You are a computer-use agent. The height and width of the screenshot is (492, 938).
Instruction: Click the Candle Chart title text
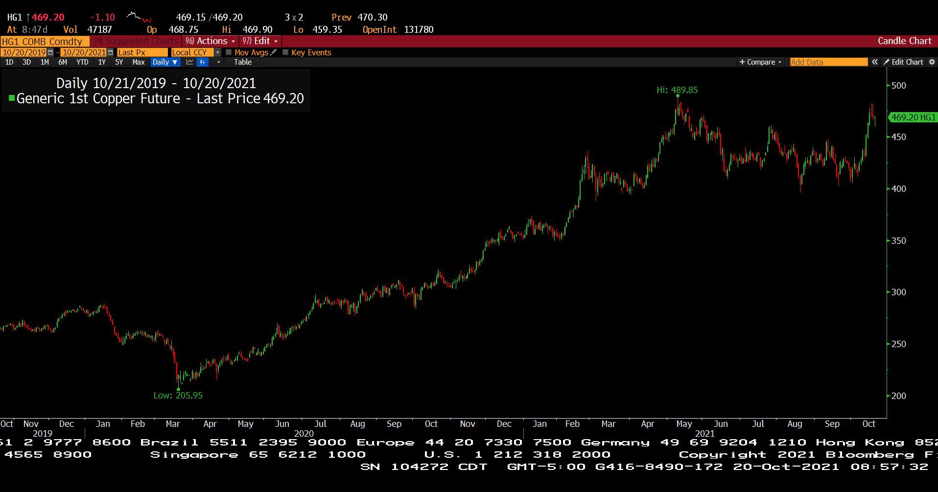coord(904,41)
